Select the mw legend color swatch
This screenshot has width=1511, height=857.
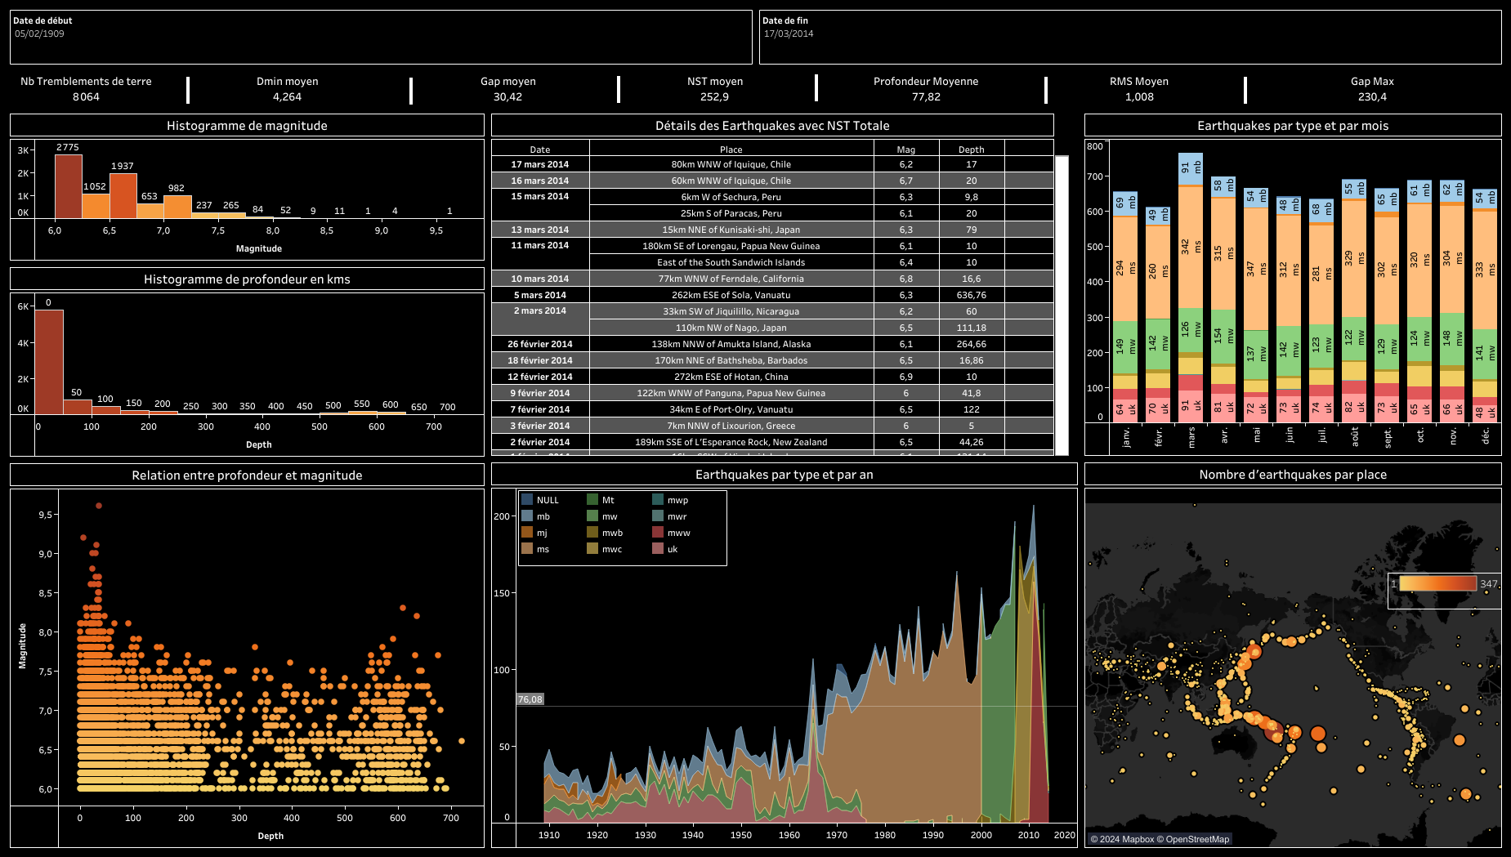point(592,516)
